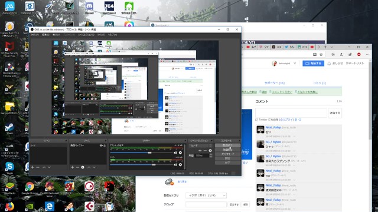Open source properties gear in Sources panel
Image resolution: width=378 pixels, height=212 pixels.
coord(83,167)
